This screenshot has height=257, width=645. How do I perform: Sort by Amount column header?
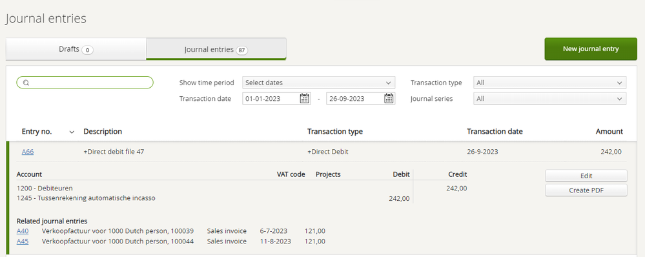click(609, 132)
